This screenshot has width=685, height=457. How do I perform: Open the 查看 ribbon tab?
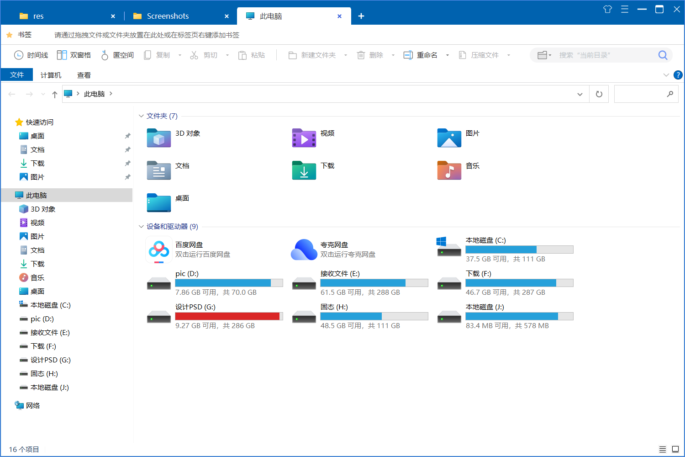click(x=84, y=75)
